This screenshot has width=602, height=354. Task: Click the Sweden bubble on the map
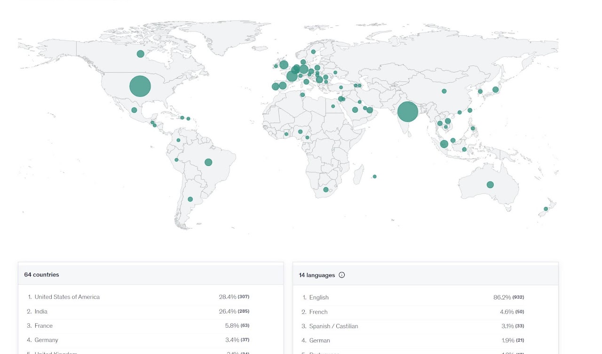313,52
